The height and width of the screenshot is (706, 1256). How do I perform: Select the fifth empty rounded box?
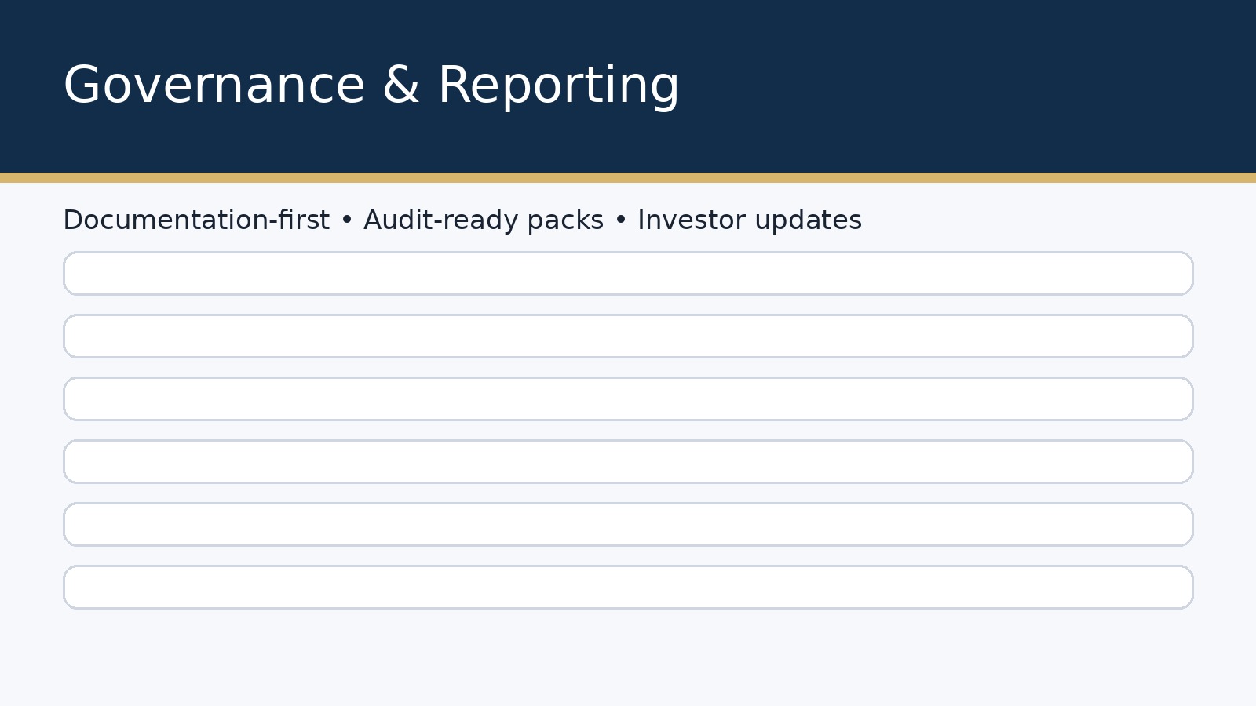(x=628, y=525)
